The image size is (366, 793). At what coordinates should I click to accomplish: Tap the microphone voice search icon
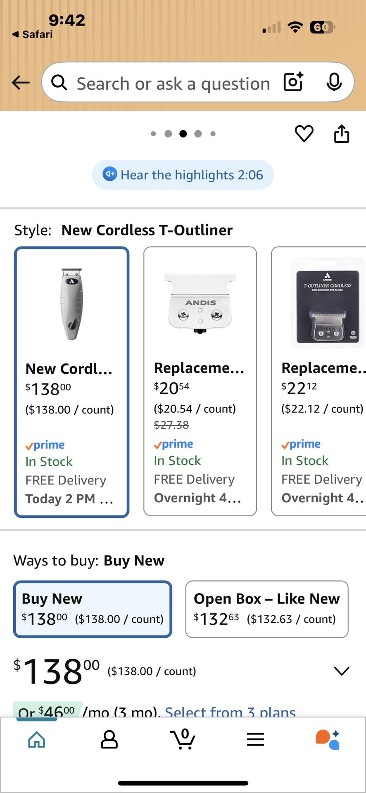[334, 82]
